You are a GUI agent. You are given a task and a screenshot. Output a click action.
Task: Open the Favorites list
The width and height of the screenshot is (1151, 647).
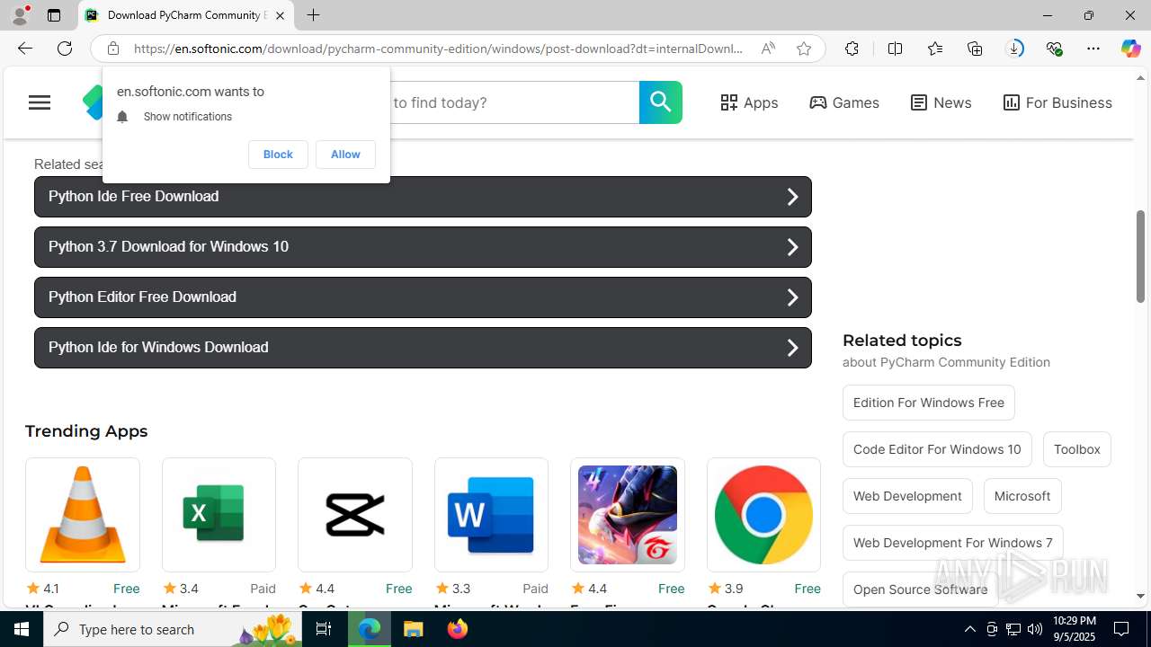(935, 49)
